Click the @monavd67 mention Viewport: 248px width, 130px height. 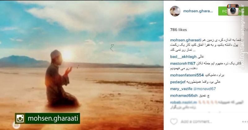pos(205,89)
